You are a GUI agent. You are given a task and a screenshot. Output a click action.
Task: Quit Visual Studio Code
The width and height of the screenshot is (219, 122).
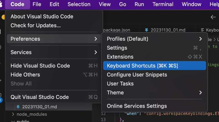39,97
